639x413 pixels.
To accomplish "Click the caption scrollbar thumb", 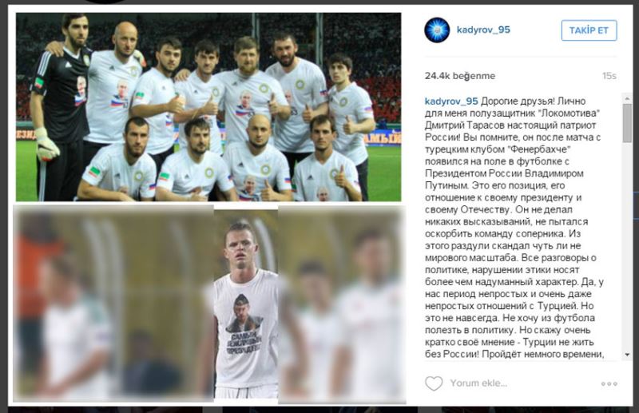I will pos(627,123).
